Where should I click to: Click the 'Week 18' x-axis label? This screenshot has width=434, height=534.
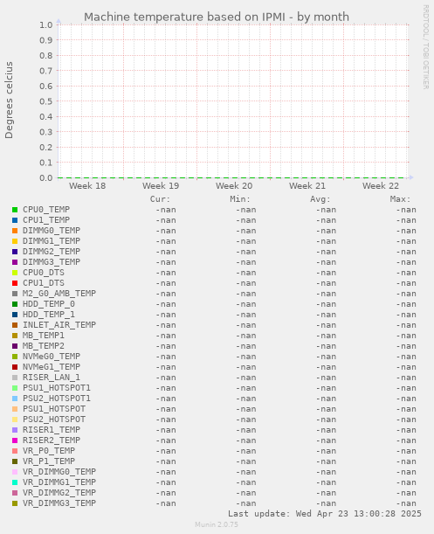pos(87,186)
